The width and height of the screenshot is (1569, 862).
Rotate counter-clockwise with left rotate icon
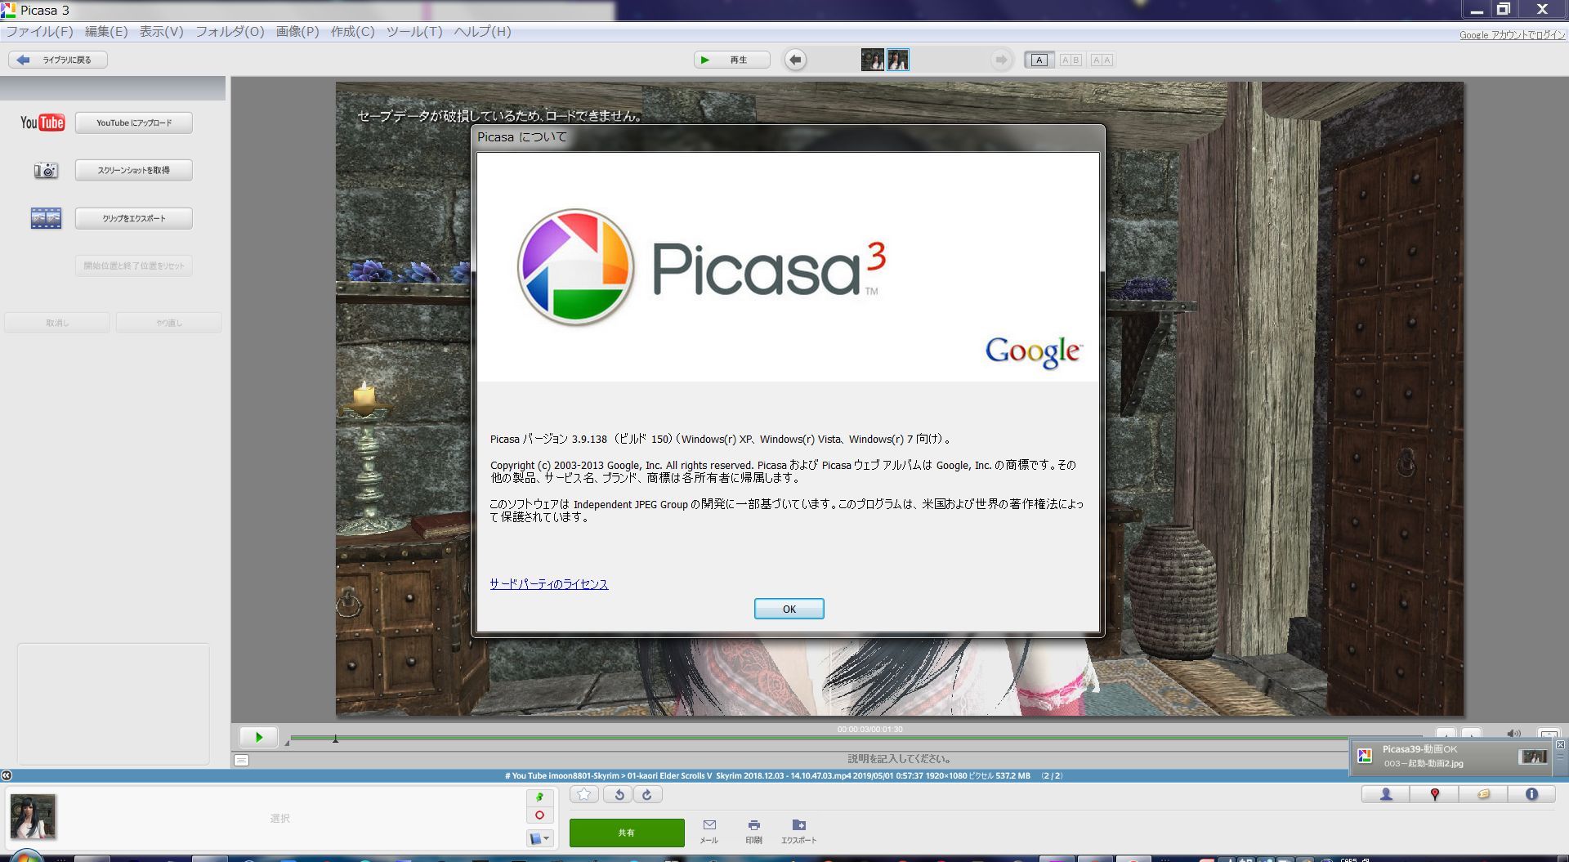point(619,794)
